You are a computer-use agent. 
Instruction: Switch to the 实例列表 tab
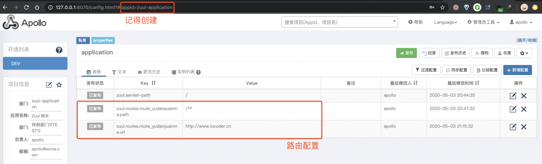(185, 72)
